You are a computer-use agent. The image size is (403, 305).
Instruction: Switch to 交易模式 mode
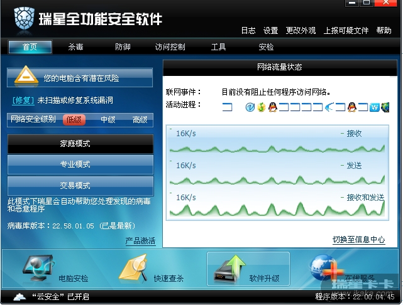coord(80,186)
